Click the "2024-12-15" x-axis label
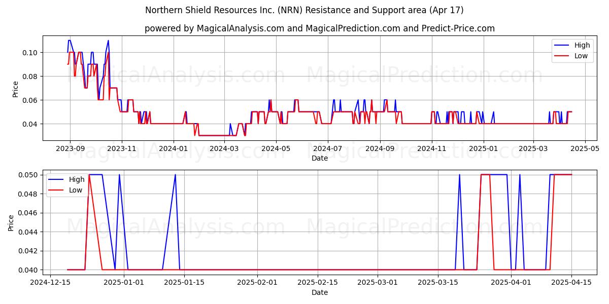Screen dimensions: 609x304 tap(51, 283)
